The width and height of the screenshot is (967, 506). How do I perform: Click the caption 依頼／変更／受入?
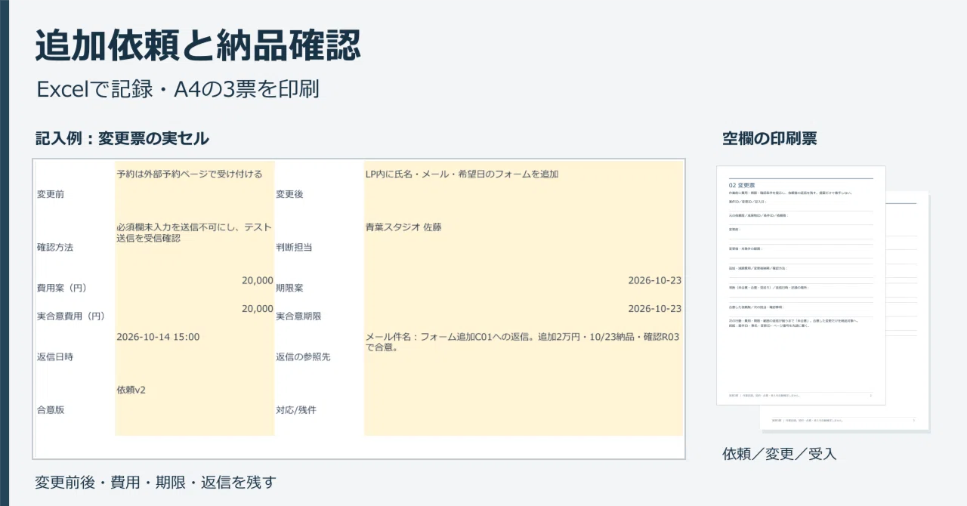point(780,454)
